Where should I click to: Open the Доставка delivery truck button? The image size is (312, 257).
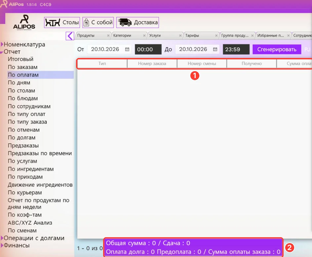click(137, 22)
